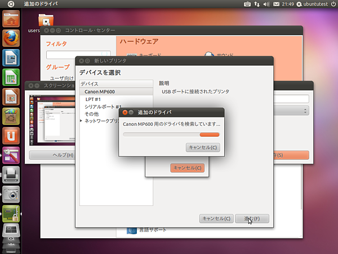
Task: Open the keyboard indicator in top panel
Action: tap(247, 4)
